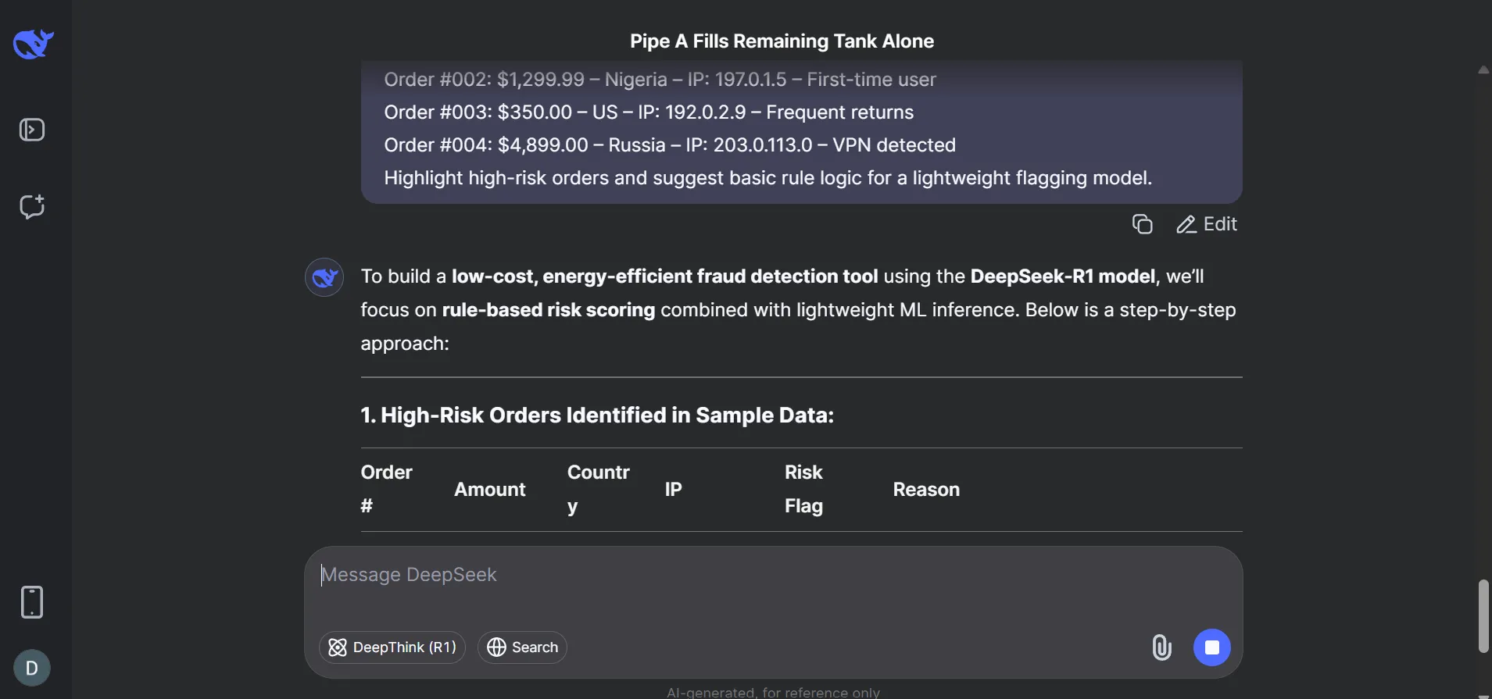This screenshot has width=1492, height=699.
Task: Open the sidebar panel icon
Action: pos(32,130)
